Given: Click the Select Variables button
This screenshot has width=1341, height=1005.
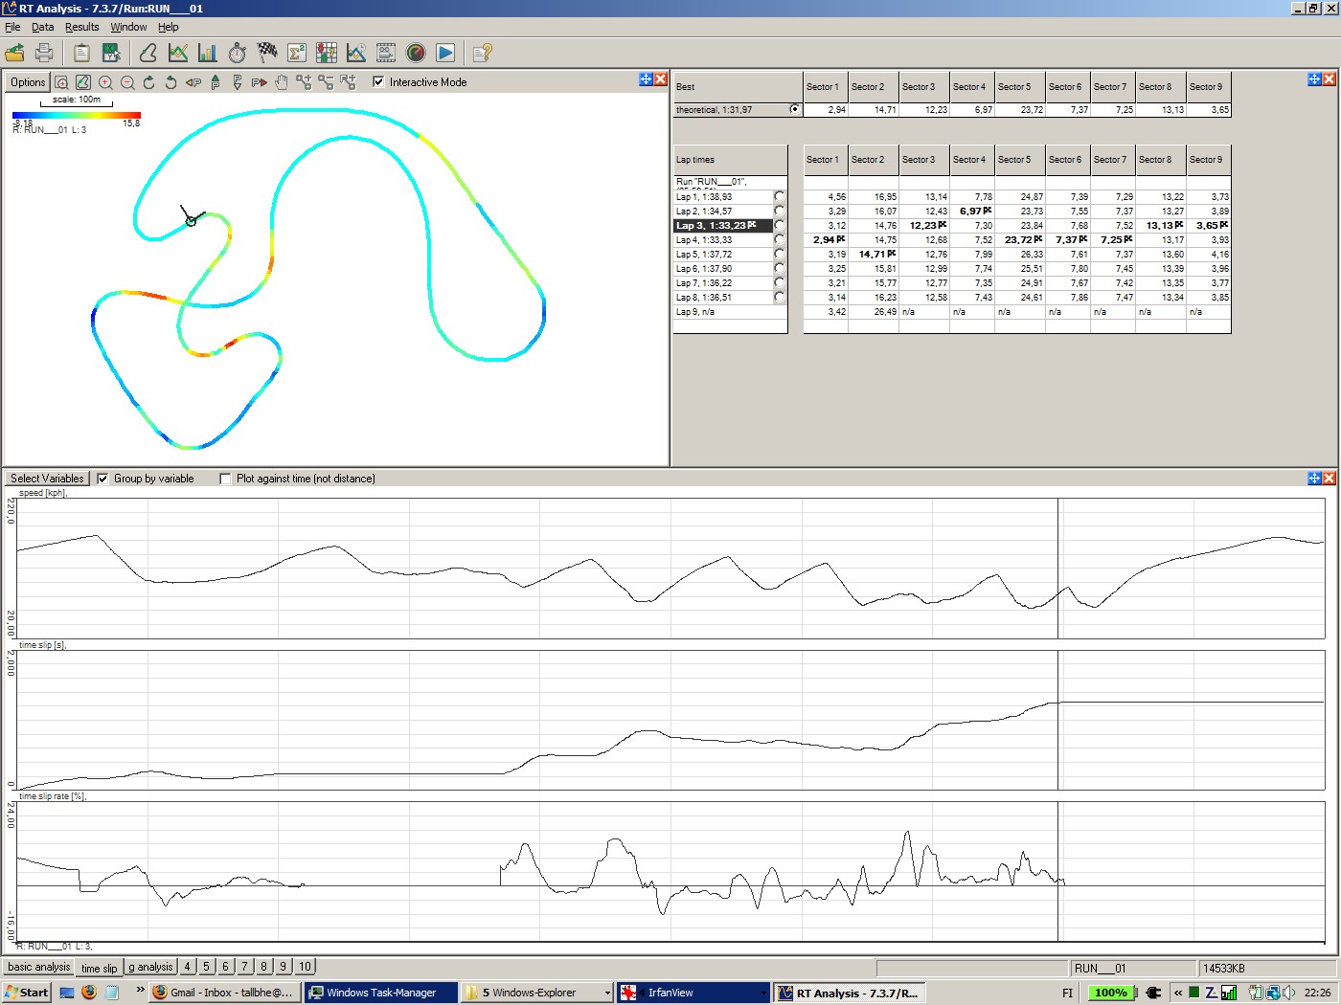Looking at the screenshot, I should click(47, 479).
